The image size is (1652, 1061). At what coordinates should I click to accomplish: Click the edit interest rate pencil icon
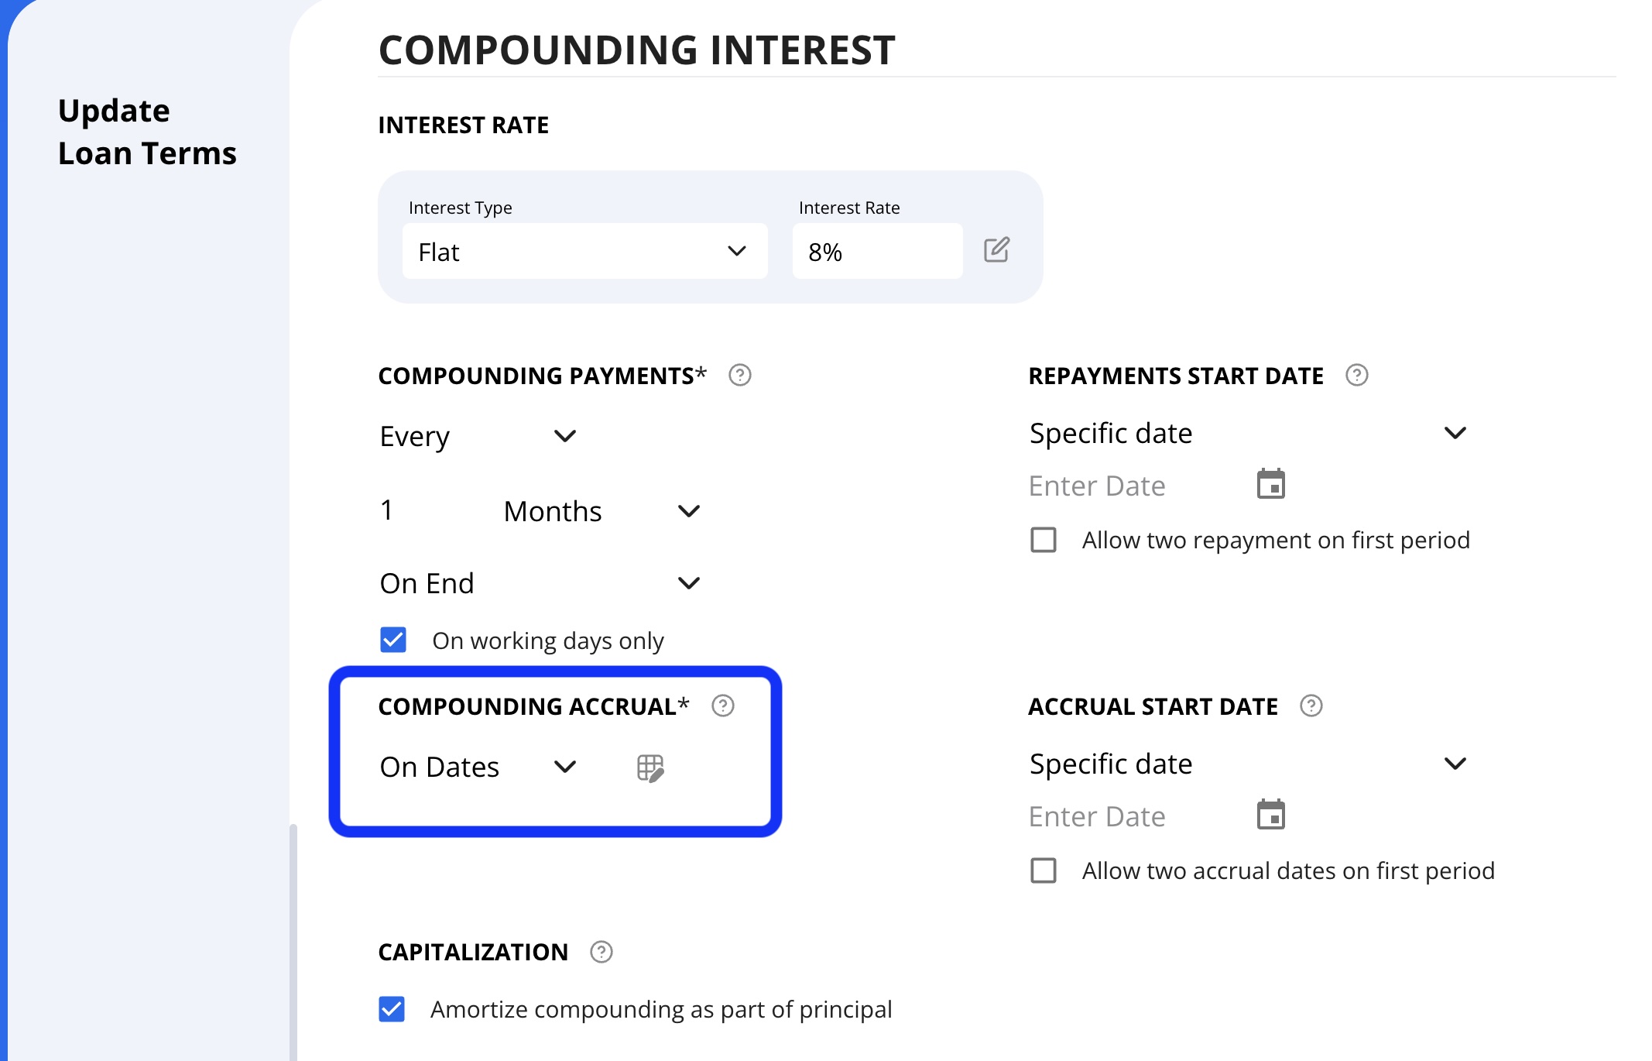point(996,250)
